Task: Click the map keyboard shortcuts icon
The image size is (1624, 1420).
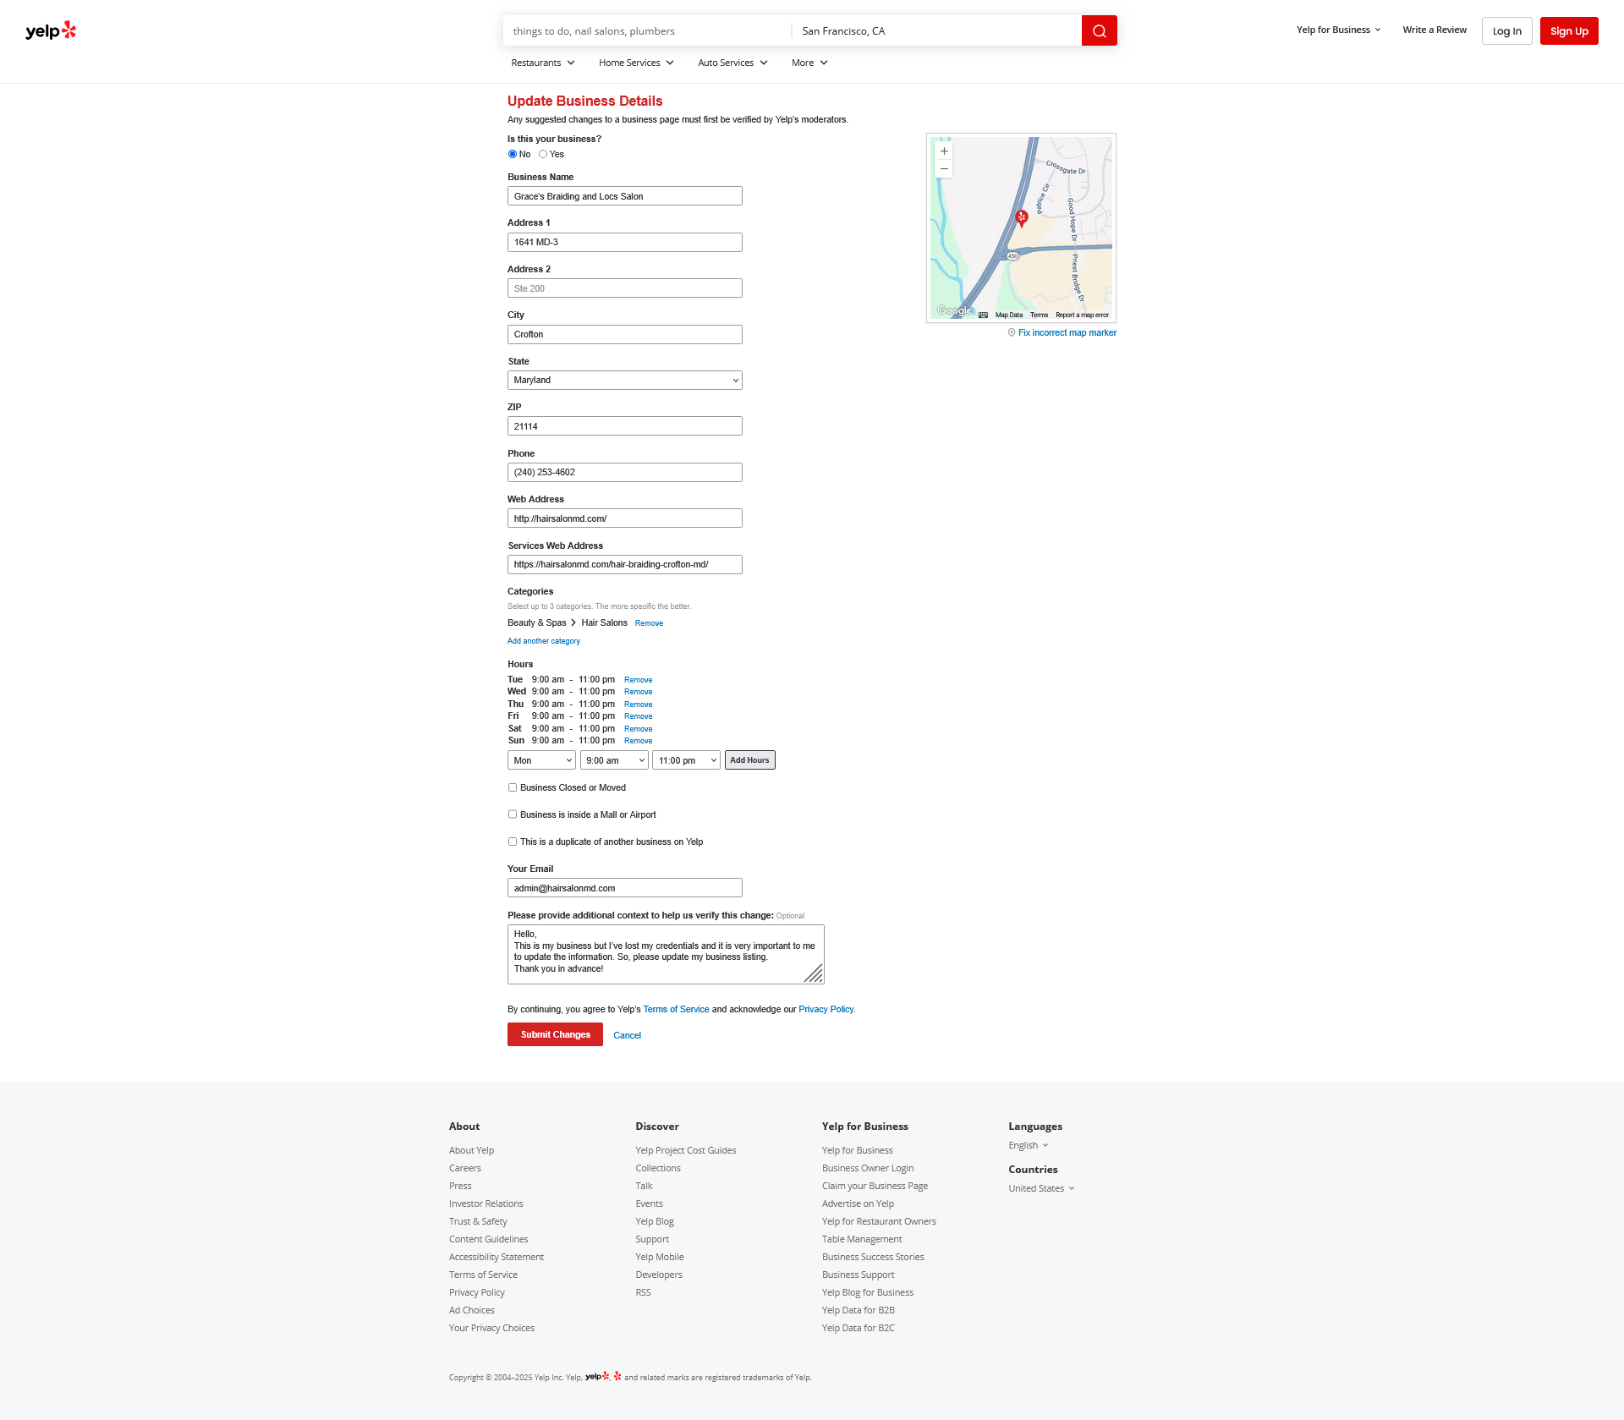Action: pyautogui.click(x=983, y=315)
